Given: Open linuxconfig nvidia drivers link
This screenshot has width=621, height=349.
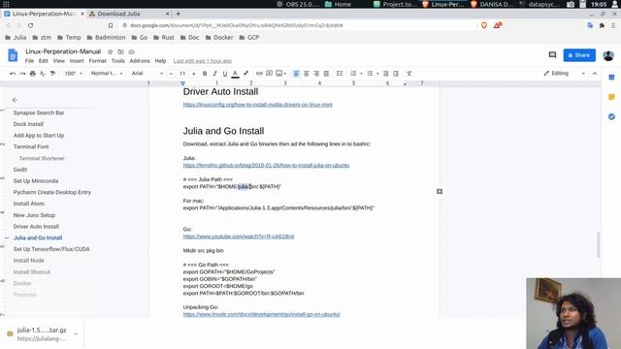Looking at the screenshot, I should point(257,105).
